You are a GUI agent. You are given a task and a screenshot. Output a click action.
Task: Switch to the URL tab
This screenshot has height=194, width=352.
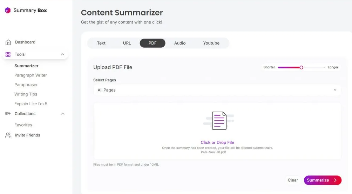pos(127,43)
